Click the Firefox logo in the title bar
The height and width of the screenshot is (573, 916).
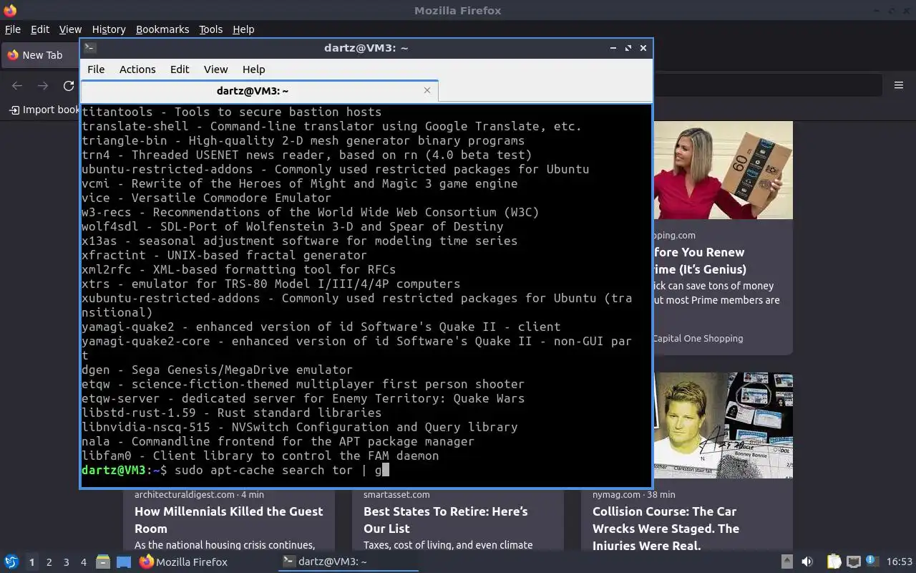click(x=10, y=11)
